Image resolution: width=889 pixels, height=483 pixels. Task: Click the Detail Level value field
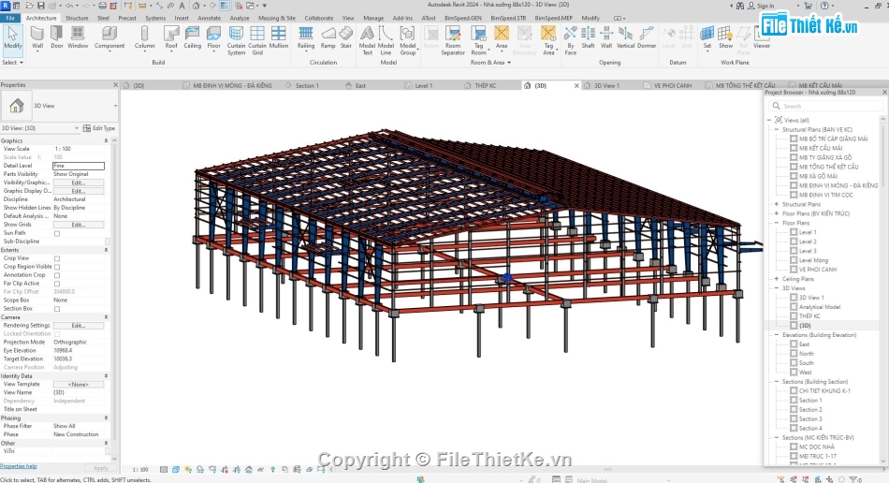(79, 166)
